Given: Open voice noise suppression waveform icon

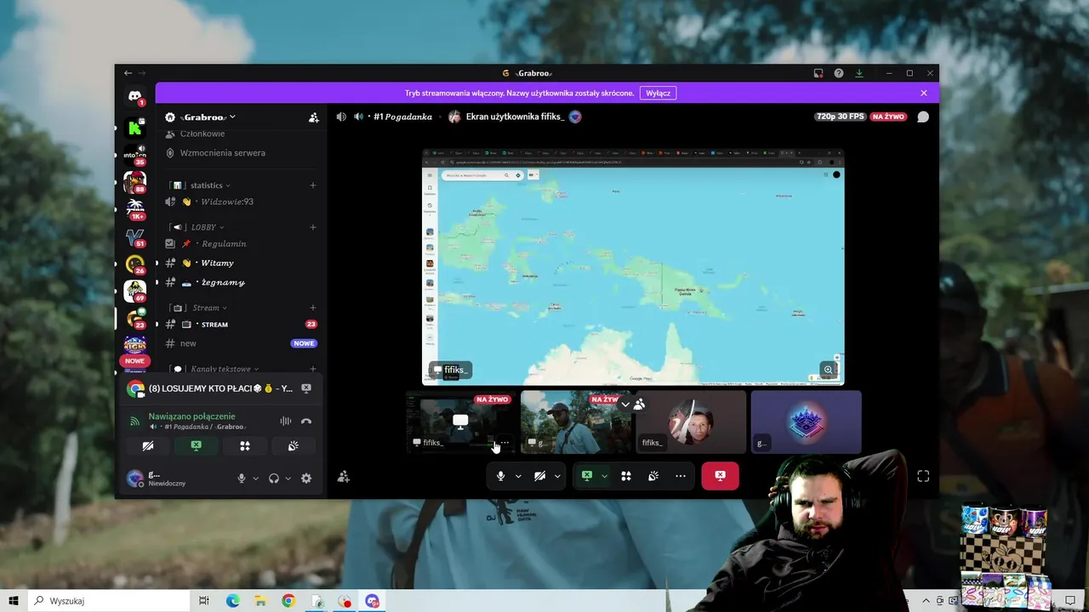Looking at the screenshot, I should click(x=286, y=421).
